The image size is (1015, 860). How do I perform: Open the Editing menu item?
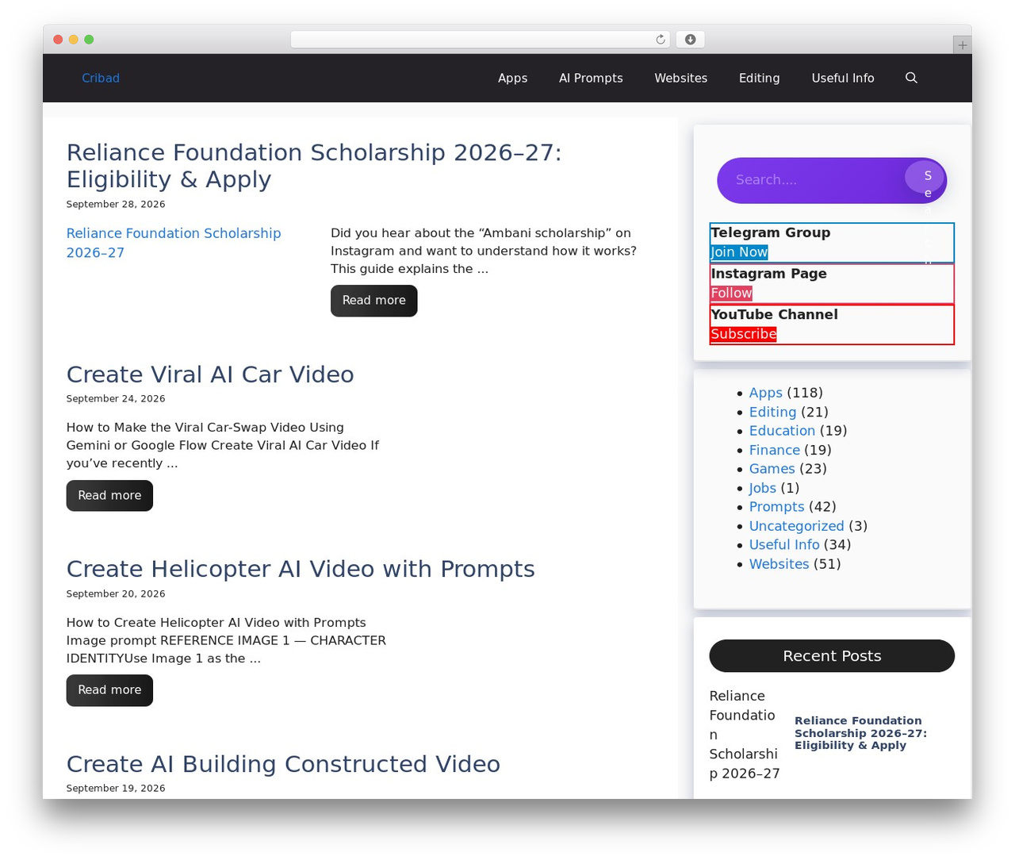759,78
